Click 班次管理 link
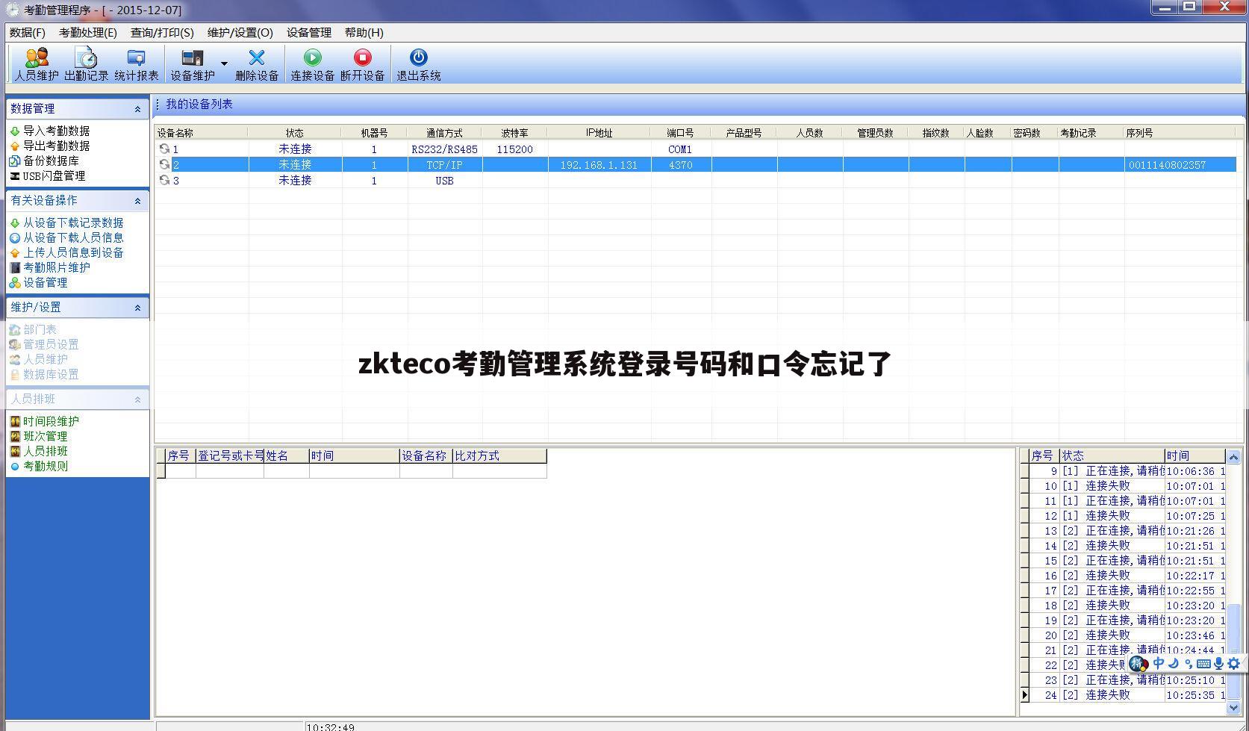1249x731 pixels. click(45, 436)
